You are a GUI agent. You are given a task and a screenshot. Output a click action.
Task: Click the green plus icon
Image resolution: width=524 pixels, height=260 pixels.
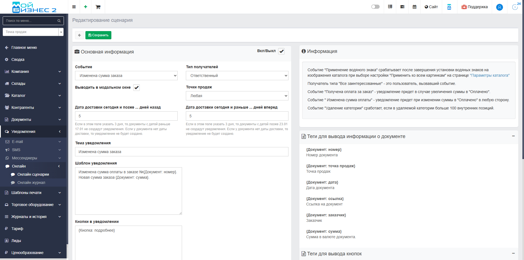[85, 7]
